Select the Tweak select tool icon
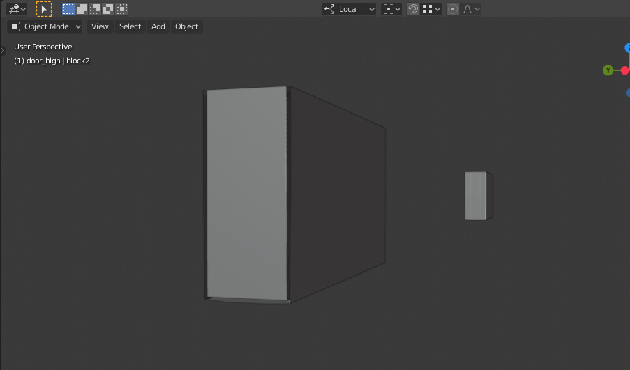Screen dimensions: 630x370 pos(44,9)
